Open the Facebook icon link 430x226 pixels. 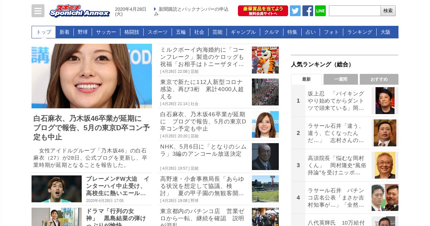308,11
